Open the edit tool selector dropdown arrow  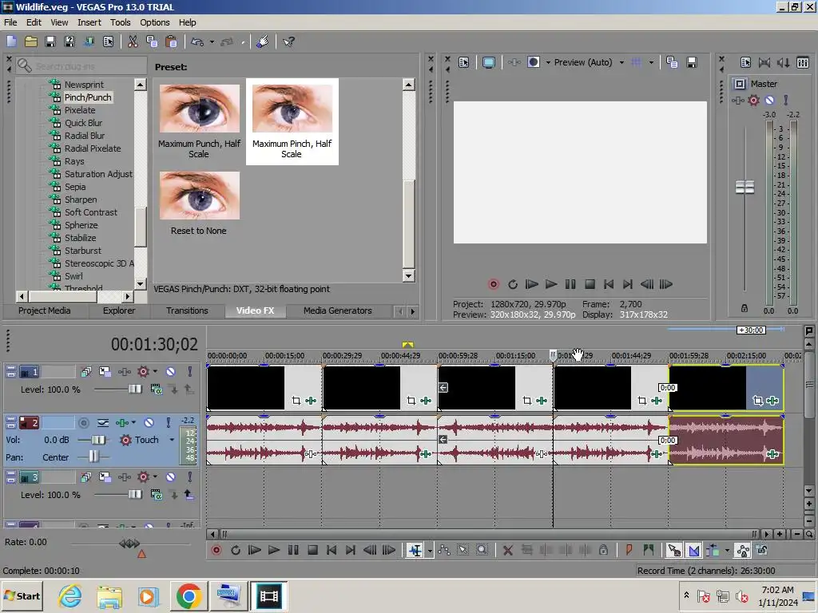pyautogui.click(x=430, y=551)
